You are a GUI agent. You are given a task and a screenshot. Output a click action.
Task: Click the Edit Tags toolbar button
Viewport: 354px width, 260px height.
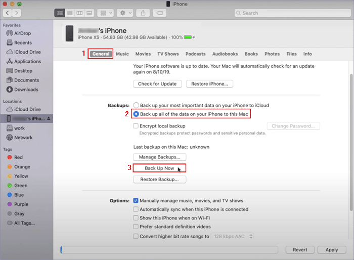click(160, 13)
